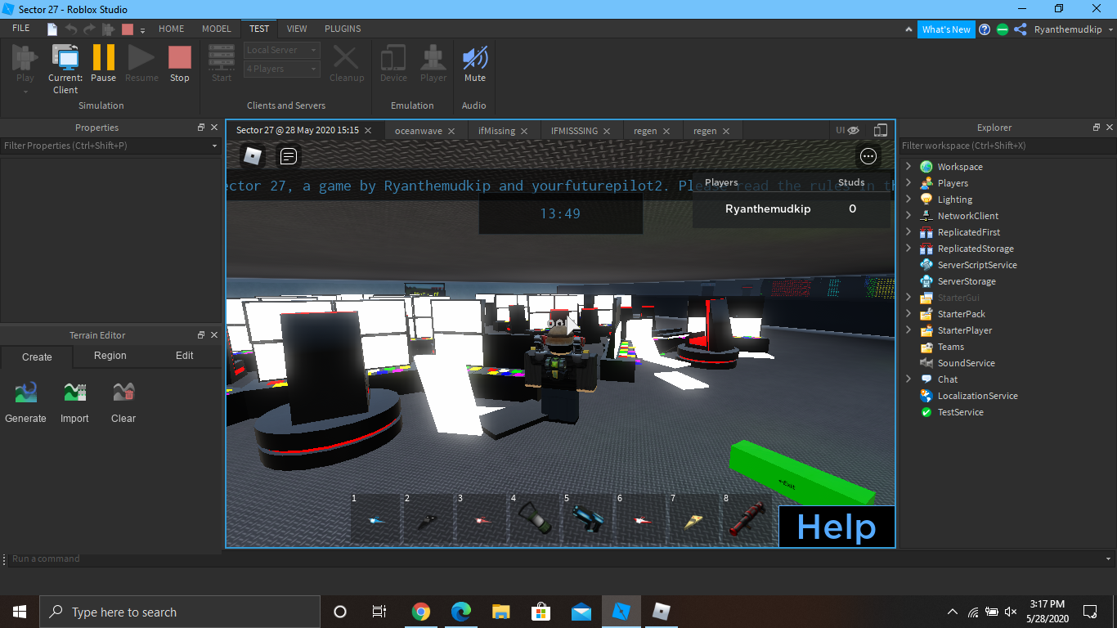Select hotbar tool slot 2

tap(429, 518)
